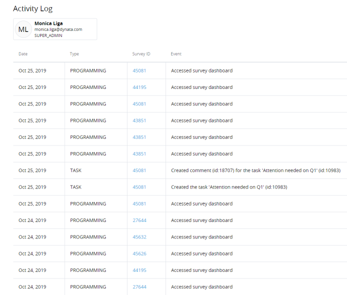Viewport: 347px width, 295px height.
Task: Click the Type column header
Action: coord(75,54)
